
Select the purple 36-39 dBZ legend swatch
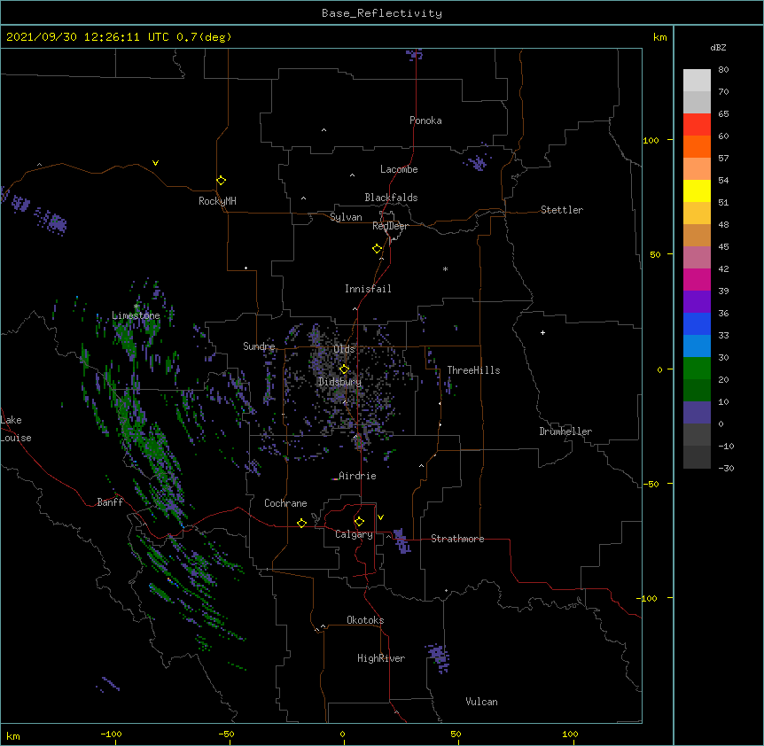[697, 302]
